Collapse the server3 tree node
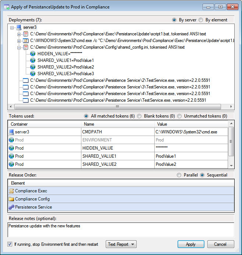Image resolution: width=242 pixels, height=255 pixels. 12,28
